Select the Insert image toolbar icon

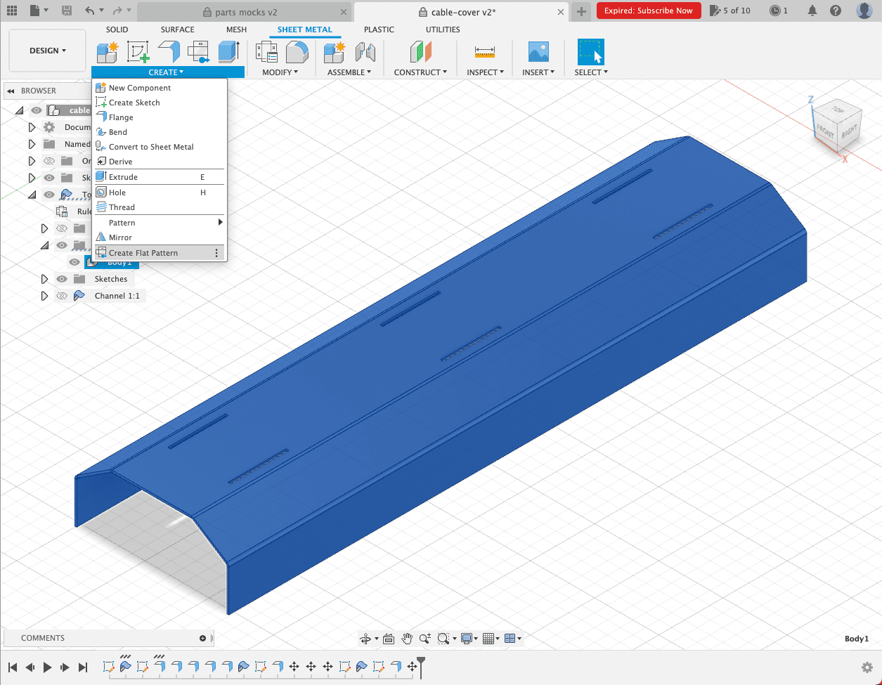(x=538, y=51)
